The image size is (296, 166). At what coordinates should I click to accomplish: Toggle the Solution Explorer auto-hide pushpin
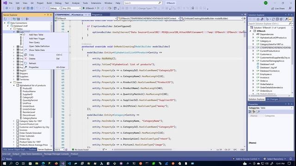pyautogui.click(x=289, y=15)
